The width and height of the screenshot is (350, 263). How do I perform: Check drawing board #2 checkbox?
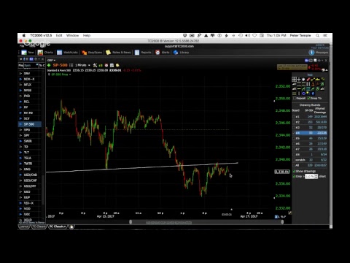(294, 122)
